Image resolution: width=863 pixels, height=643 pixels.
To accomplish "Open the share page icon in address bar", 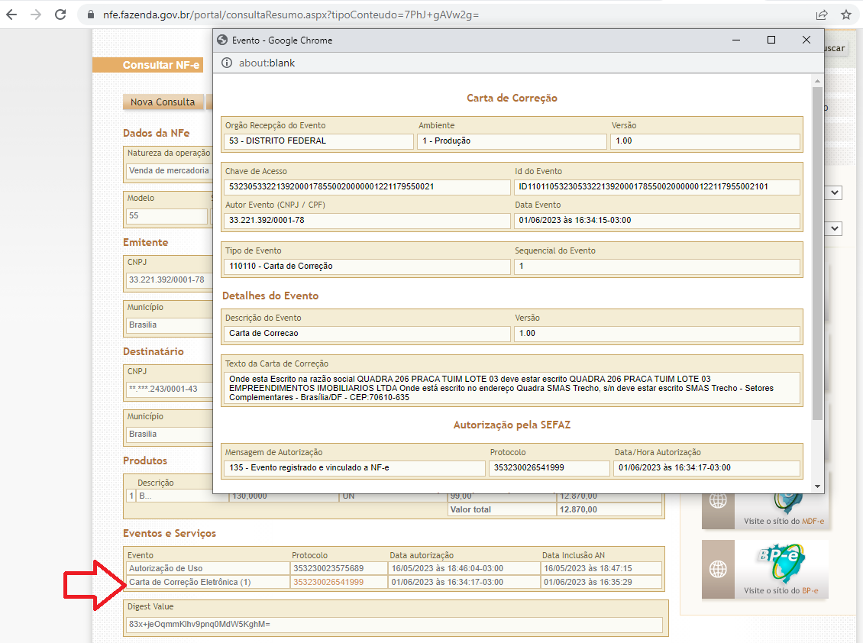I will click(x=822, y=15).
